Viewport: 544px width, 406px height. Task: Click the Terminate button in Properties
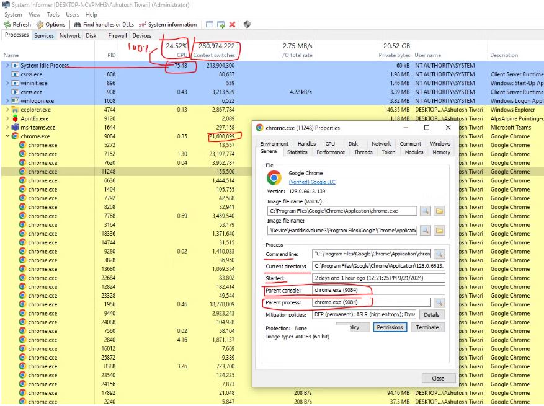(427, 327)
